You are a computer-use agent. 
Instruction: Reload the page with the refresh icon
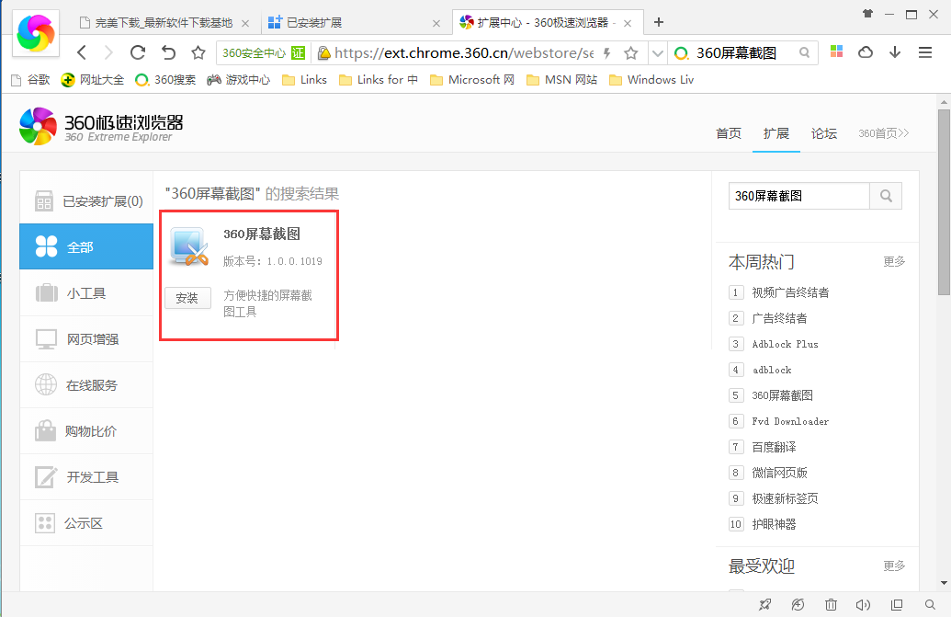point(138,52)
